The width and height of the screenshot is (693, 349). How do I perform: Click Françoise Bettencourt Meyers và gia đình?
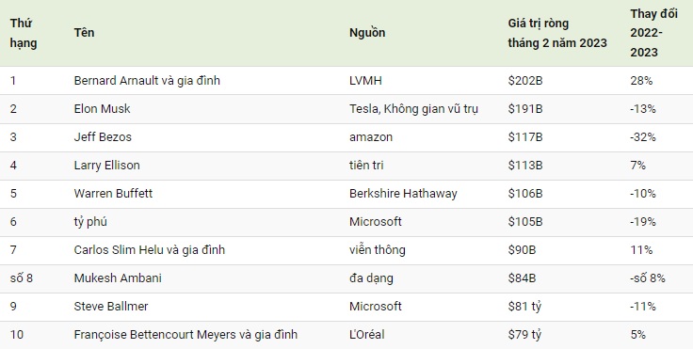185,335
